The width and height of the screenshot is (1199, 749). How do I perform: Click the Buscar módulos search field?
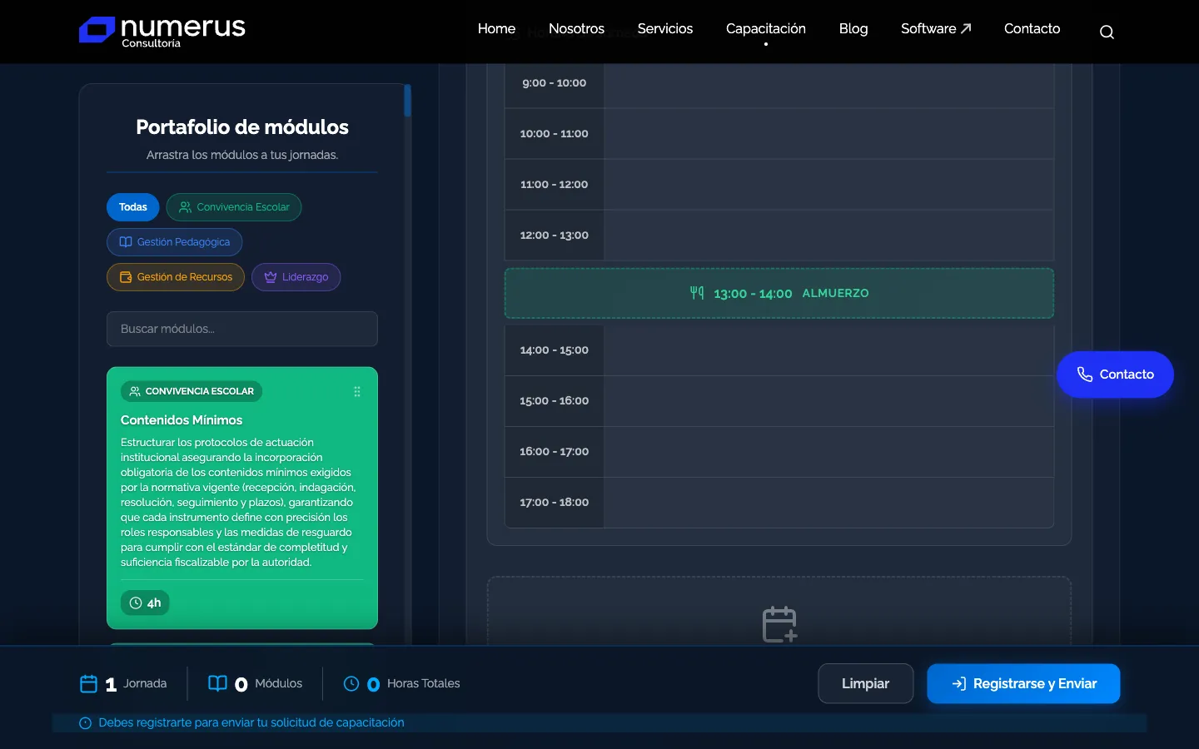click(x=241, y=329)
